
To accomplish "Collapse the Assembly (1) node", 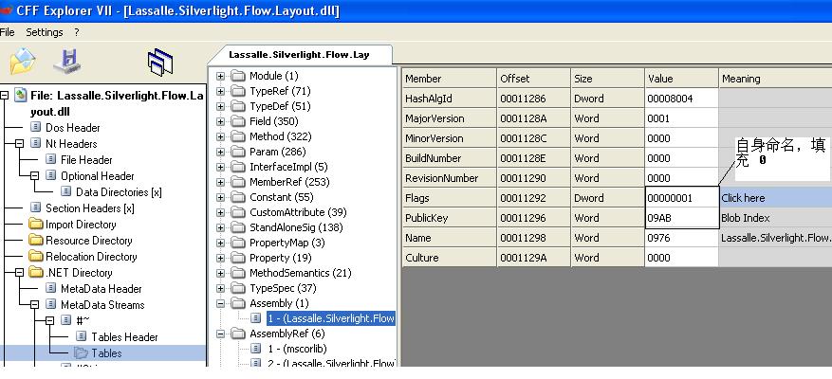I will tap(221, 303).
